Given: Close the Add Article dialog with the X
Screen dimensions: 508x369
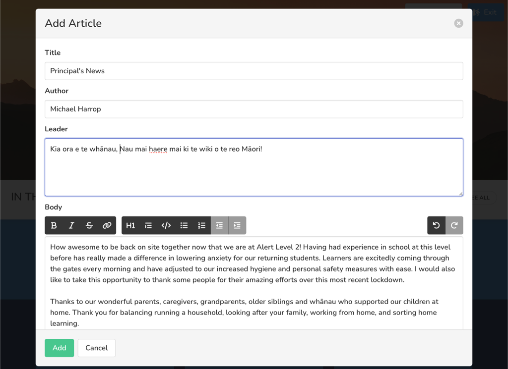Looking at the screenshot, I should point(458,23).
